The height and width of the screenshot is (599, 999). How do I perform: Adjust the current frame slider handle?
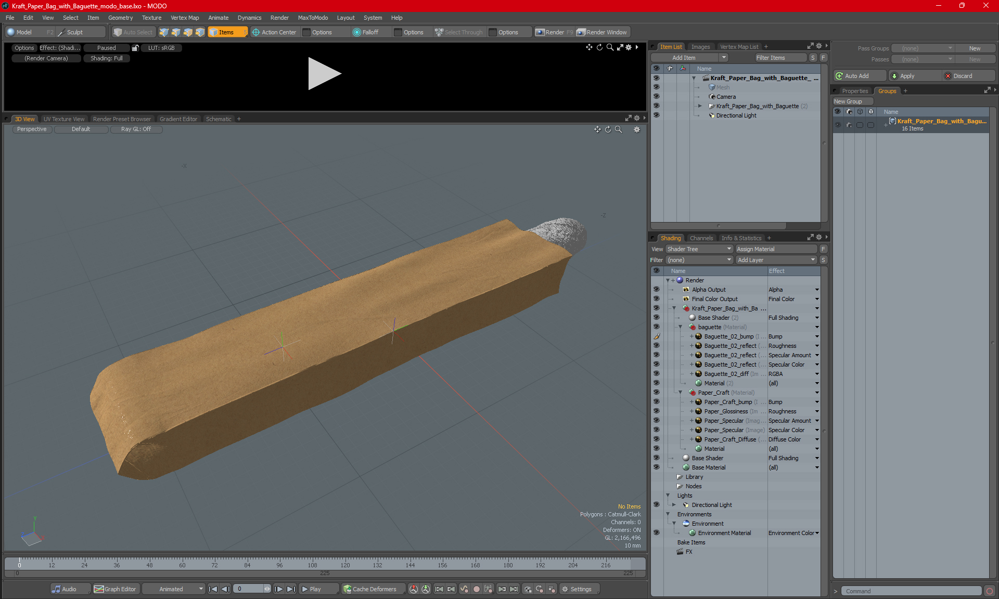(x=267, y=589)
